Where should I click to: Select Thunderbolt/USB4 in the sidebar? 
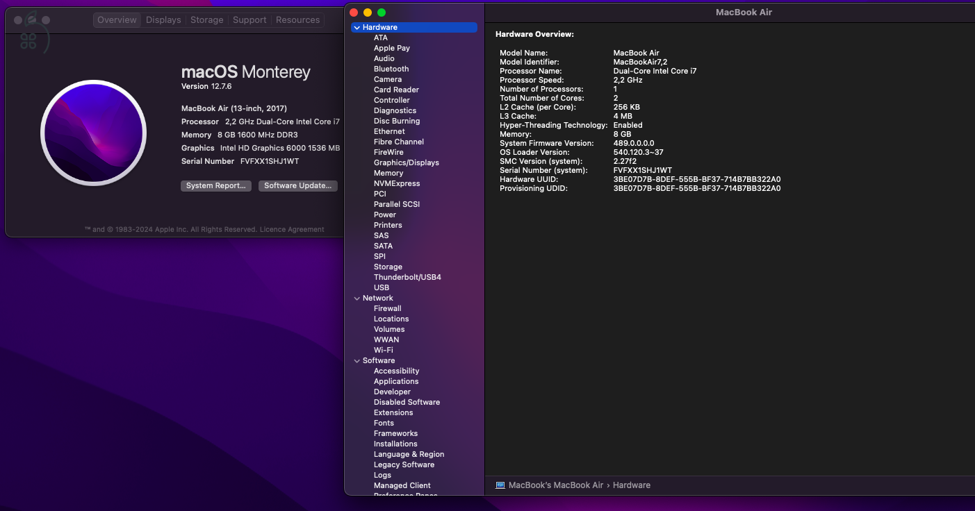407,278
